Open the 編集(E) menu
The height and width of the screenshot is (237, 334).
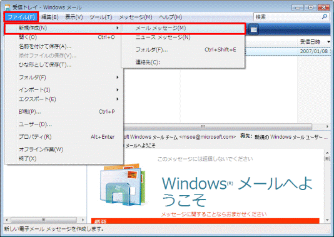(x=50, y=17)
